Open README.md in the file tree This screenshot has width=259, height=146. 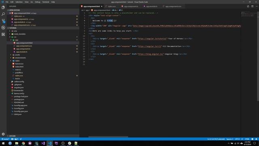[x=19, y=103]
